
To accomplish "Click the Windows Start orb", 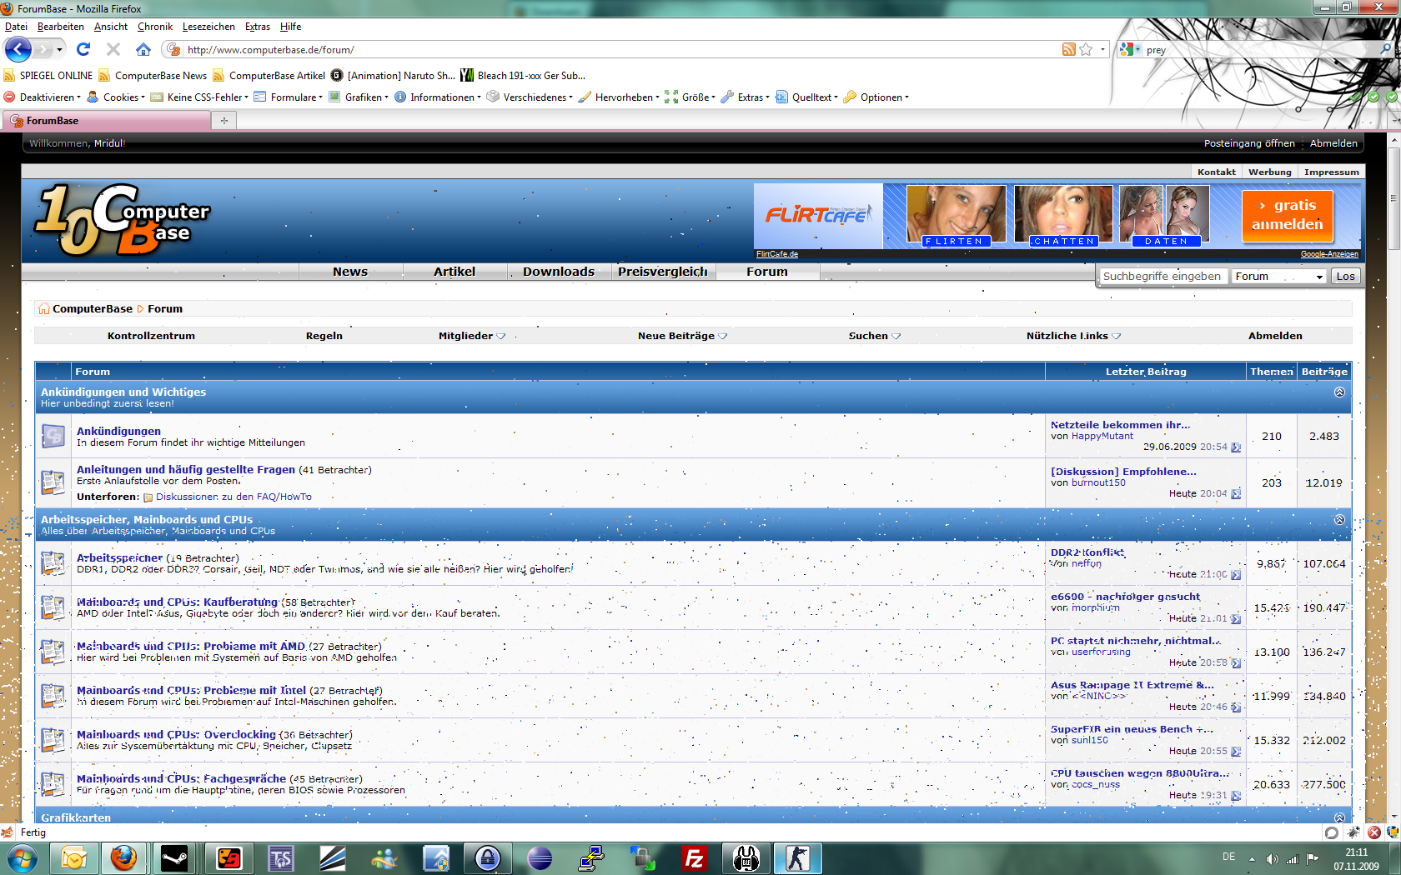I will click(21, 858).
